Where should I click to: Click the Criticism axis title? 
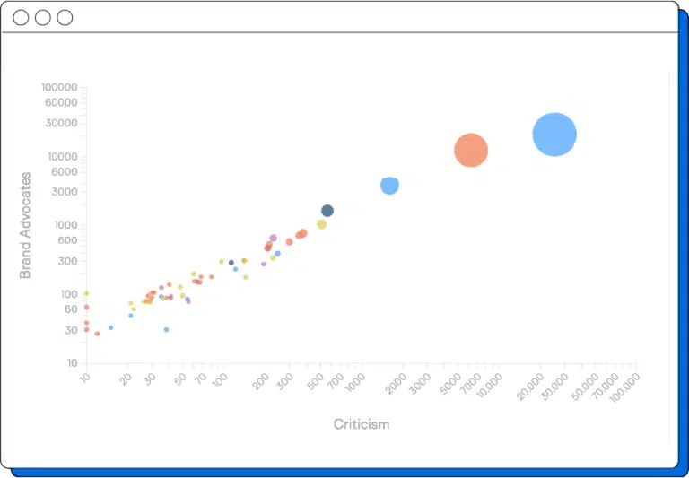click(x=362, y=424)
